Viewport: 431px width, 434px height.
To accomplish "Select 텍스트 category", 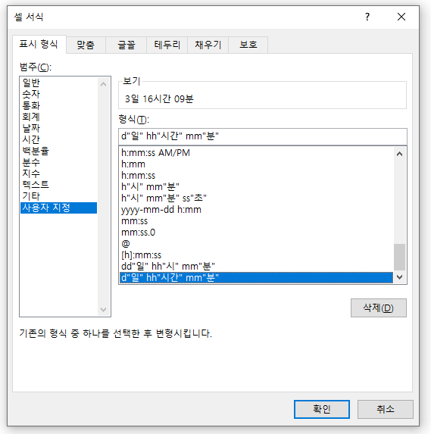I will tap(58, 185).
